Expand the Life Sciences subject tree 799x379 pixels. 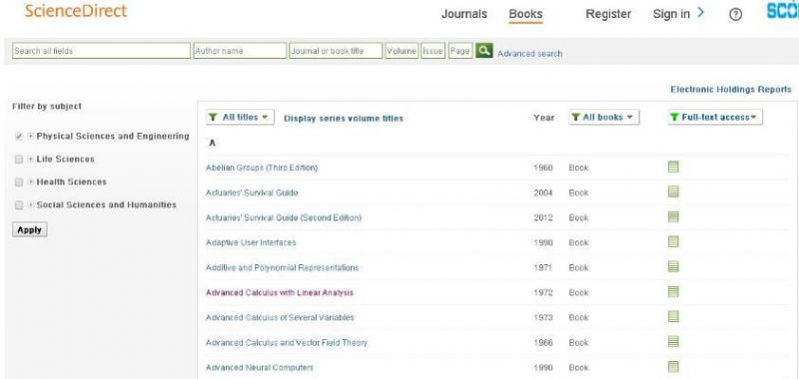(x=31, y=160)
